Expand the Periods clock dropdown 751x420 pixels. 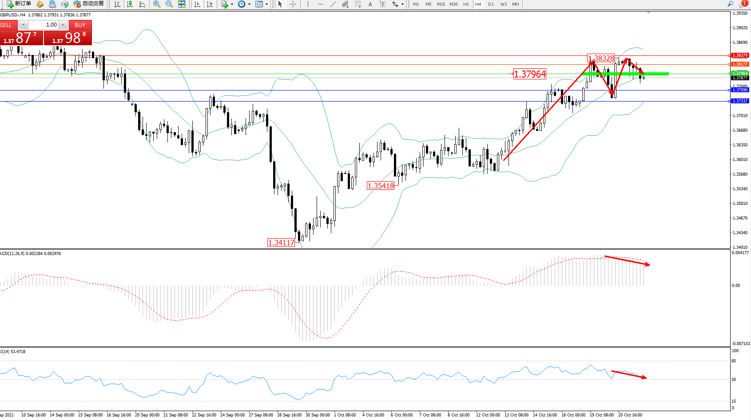249,4
